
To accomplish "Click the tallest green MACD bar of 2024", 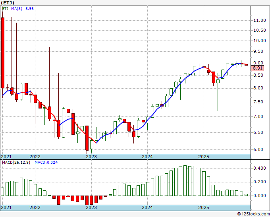I will (x=185, y=180).
